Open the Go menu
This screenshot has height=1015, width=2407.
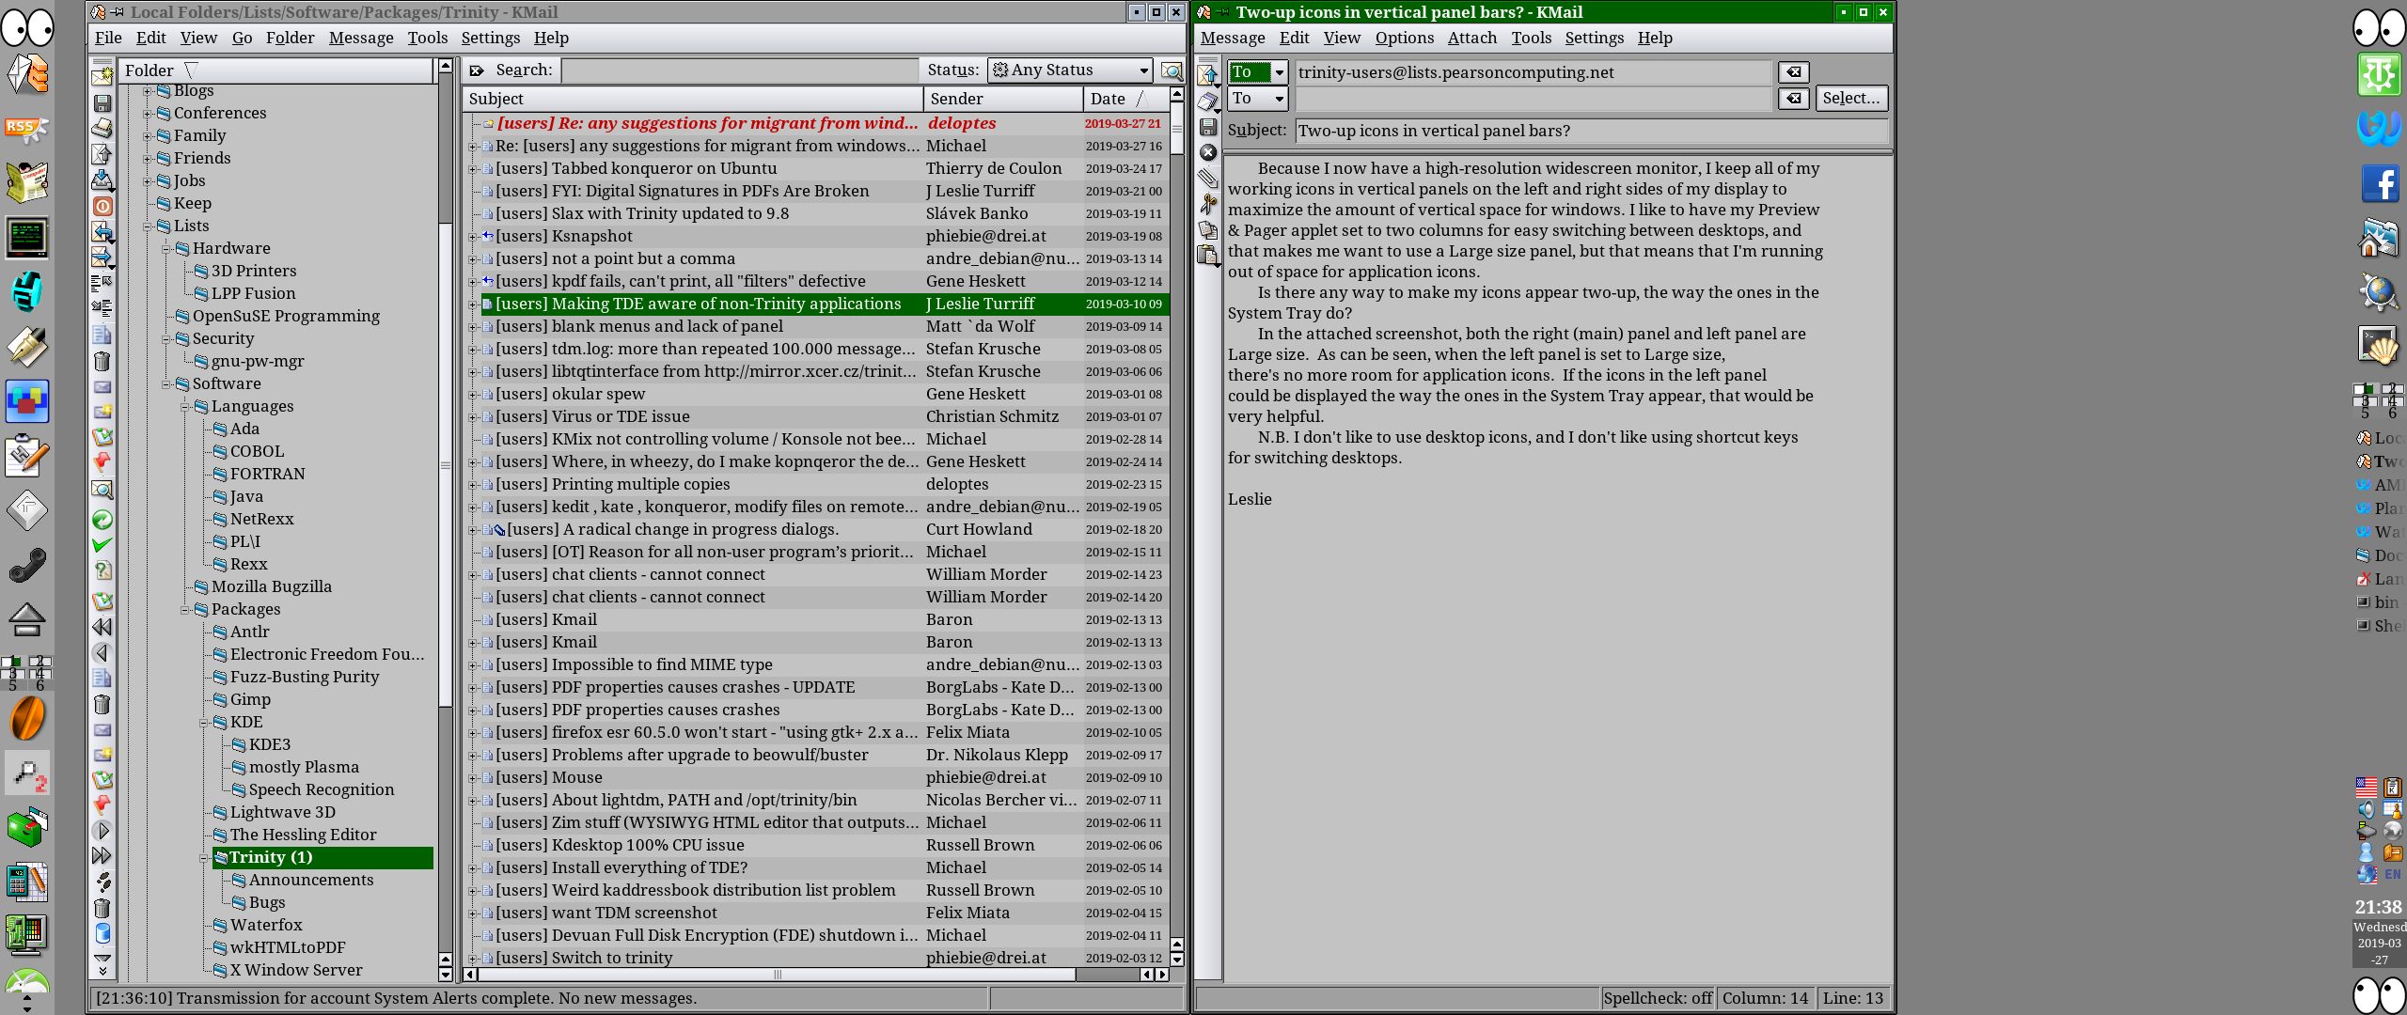[x=242, y=38]
